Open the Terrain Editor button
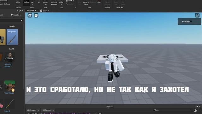The image size is (202, 114). [x=18, y=2]
